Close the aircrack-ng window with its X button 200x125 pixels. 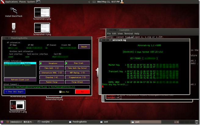(110, 40)
